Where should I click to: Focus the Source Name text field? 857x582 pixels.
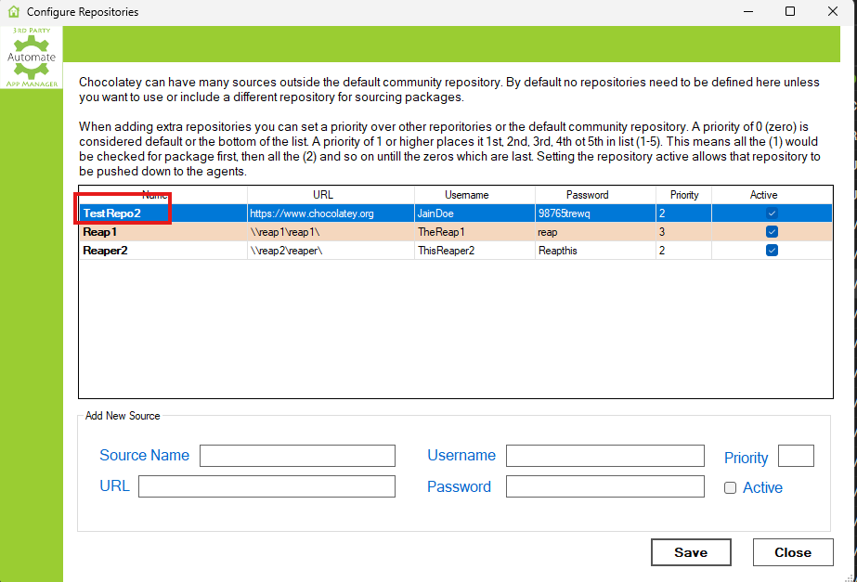pyautogui.click(x=297, y=456)
